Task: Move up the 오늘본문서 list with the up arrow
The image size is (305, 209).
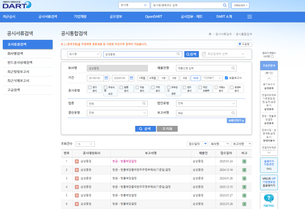Action: [x=269, y=79]
